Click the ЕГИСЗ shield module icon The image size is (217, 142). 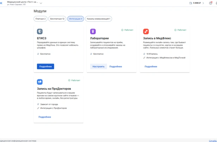pos(40,32)
